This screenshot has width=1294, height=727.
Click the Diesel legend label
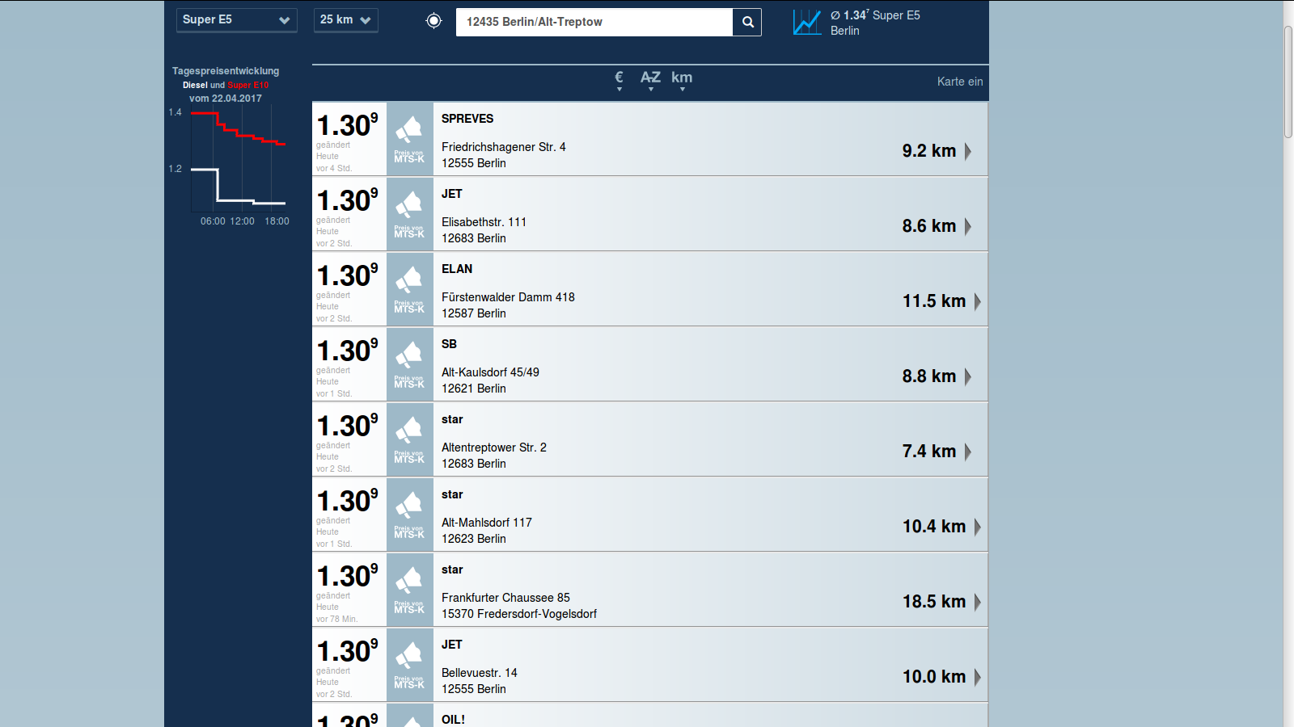(x=195, y=85)
